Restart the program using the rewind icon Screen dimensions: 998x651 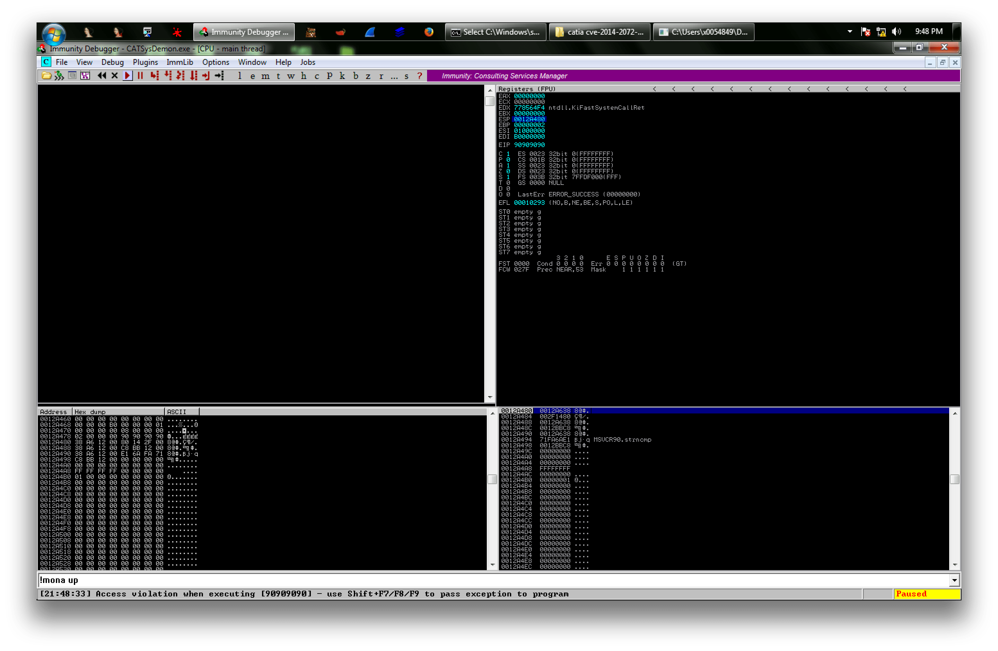[101, 76]
